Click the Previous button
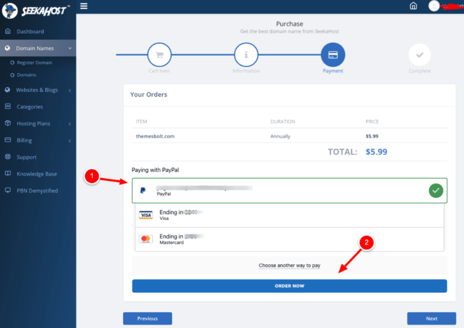Viewport: 464px width, 328px height. pos(147,318)
